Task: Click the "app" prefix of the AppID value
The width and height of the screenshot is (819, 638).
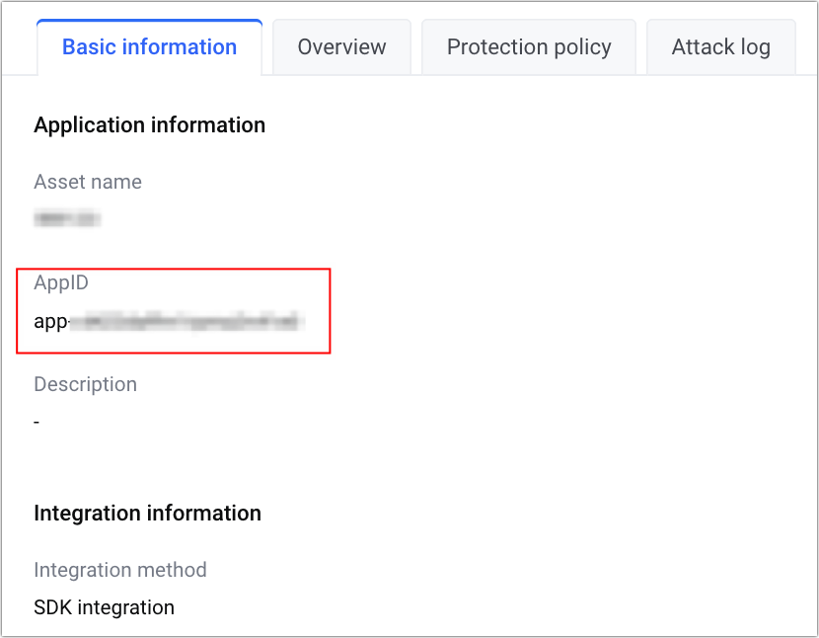Action: 50,322
